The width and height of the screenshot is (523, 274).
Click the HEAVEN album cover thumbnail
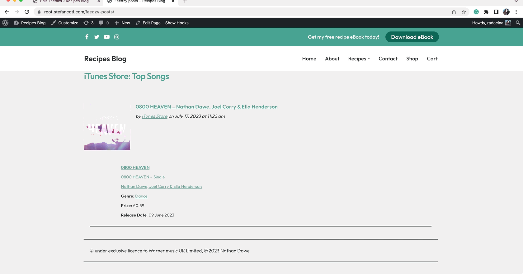click(107, 127)
